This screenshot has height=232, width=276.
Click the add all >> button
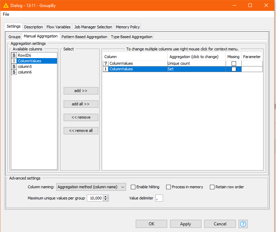81,104
